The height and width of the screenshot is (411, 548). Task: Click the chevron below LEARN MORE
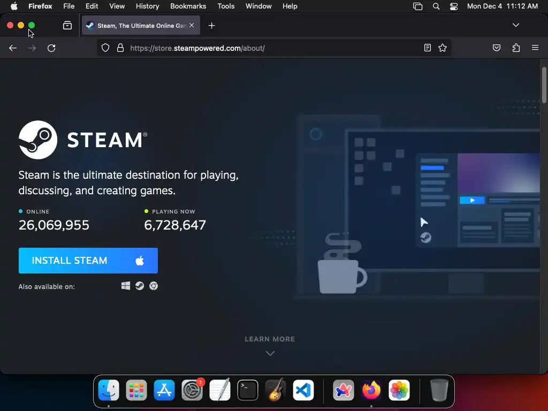tap(270, 353)
